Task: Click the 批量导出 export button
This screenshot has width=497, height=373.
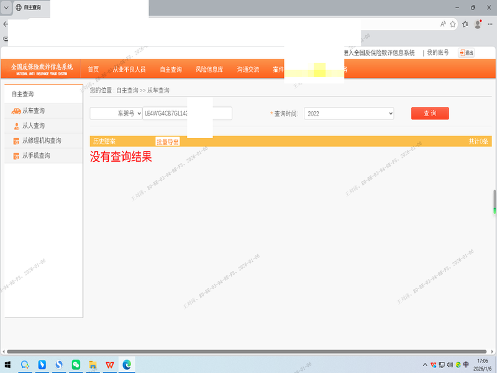Action: [x=167, y=142]
